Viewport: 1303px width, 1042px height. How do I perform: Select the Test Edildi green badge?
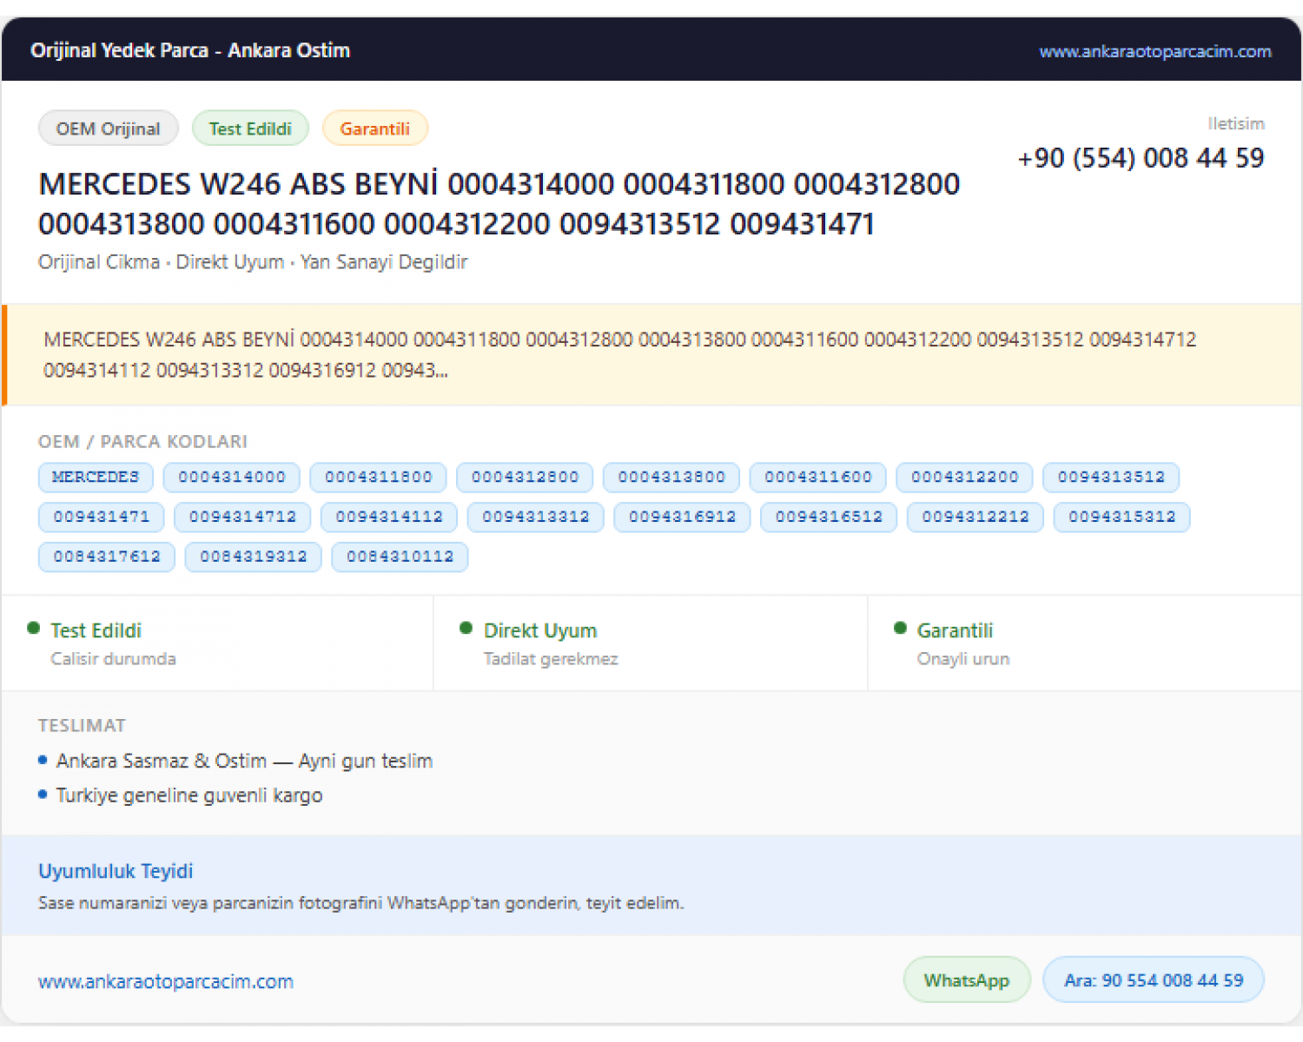[x=250, y=129]
